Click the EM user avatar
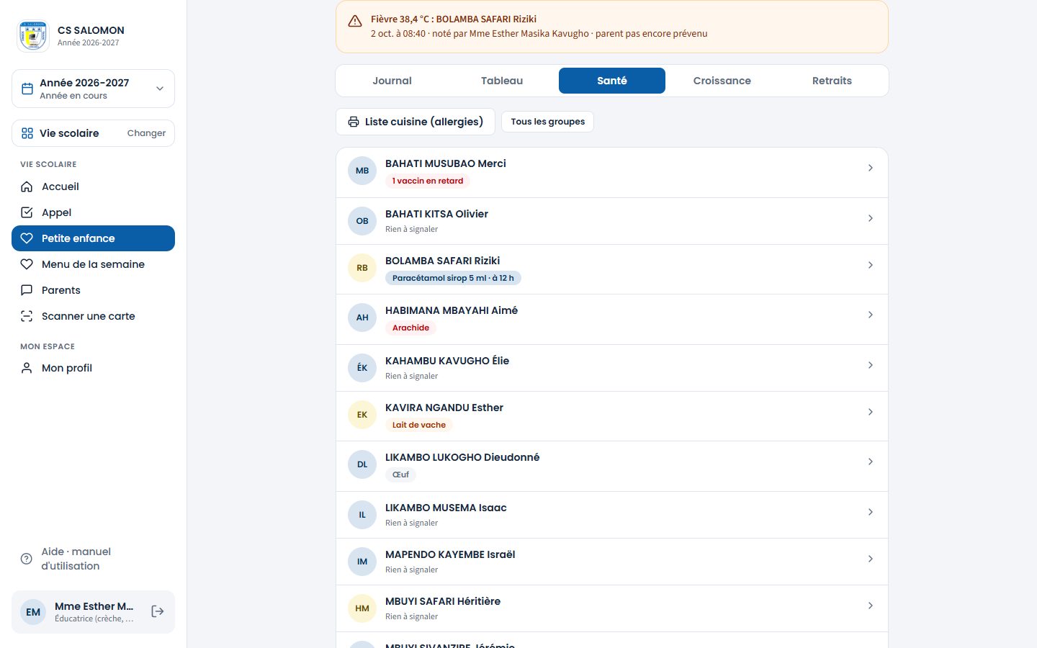This screenshot has height=648, width=1037. (33, 612)
